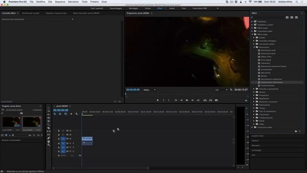The image size is (307, 173).
Task: Select the video clip on track V1
Action: [87, 139]
